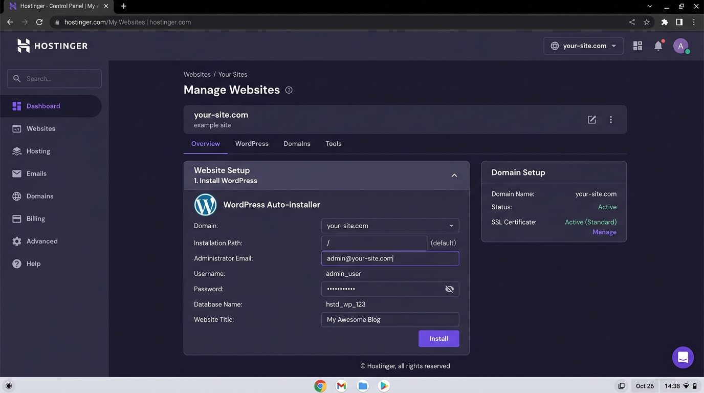This screenshot has height=393, width=704.
Task: Open the apps grid icon in header
Action: pyautogui.click(x=637, y=46)
